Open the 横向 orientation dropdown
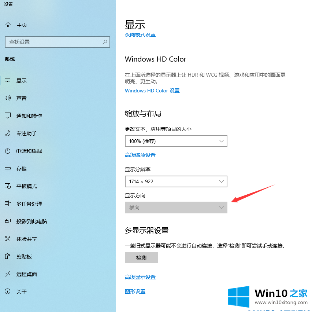Viewport: 312px width, 312px height. coord(176,208)
